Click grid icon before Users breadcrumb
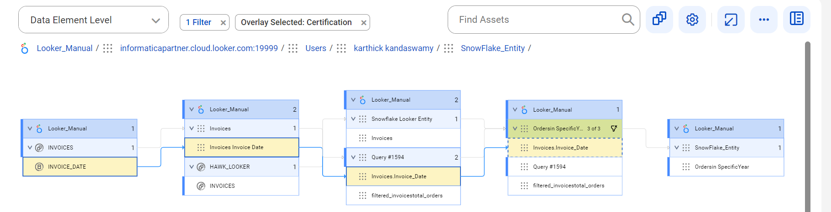This screenshot has width=831, height=212. pos(293,48)
